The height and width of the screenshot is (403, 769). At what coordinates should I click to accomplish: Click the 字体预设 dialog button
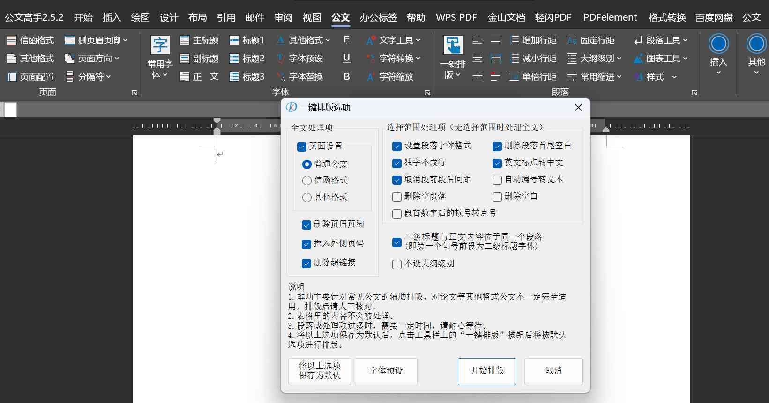click(386, 372)
